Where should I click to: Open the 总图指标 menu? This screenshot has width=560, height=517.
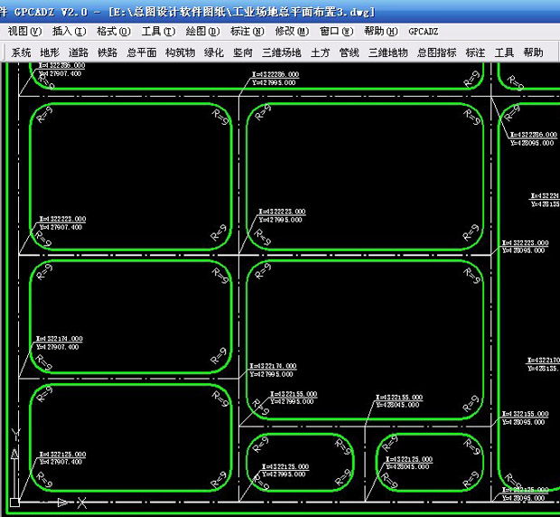[436, 52]
